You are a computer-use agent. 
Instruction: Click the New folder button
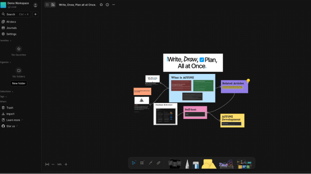point(19,84)
